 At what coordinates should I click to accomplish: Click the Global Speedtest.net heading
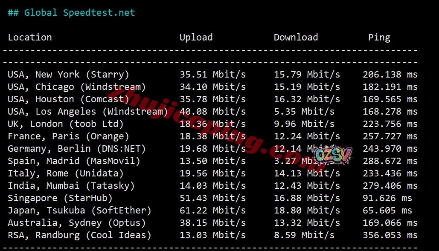click(x=71, y=13)
